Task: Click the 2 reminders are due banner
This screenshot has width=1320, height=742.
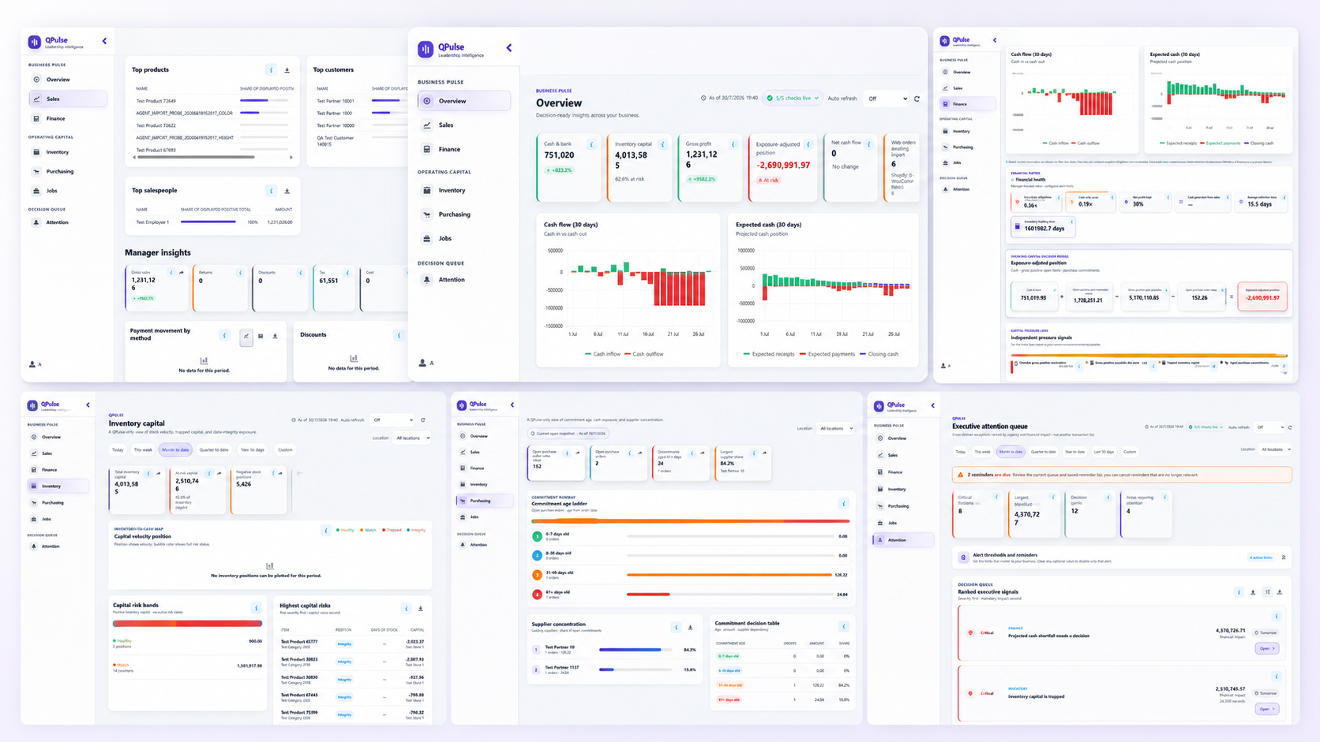Action: [x=1122, y=475]
